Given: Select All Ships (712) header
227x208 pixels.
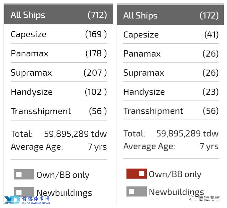Looking at the screenshot, I should (59, 14).
